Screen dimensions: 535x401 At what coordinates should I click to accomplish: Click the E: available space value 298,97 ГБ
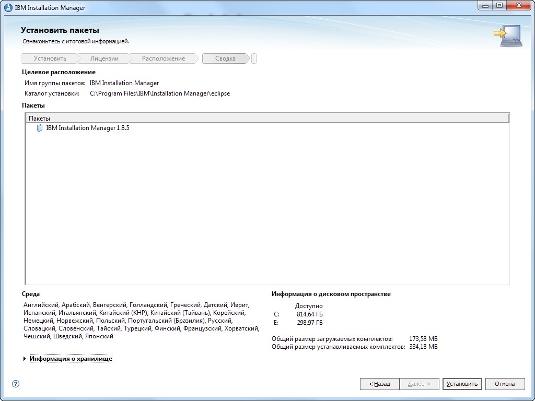309,323
